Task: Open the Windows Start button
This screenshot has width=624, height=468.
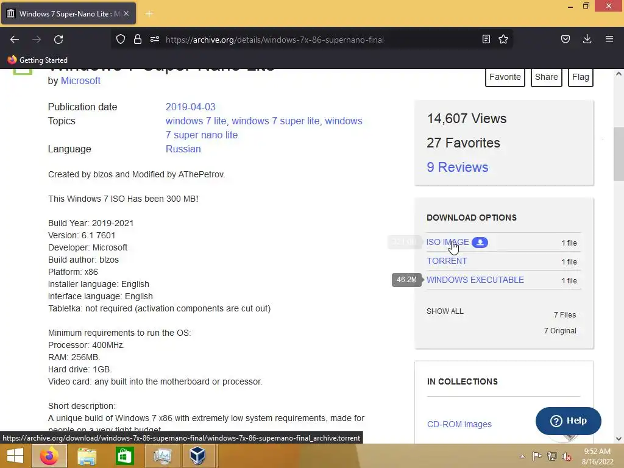Action: click(15, 456)
